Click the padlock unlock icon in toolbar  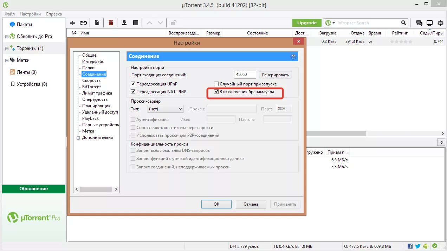point(174,23)
